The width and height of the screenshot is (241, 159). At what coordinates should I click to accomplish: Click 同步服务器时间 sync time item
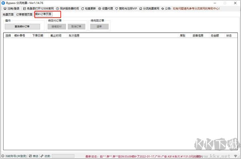point(67,8)
